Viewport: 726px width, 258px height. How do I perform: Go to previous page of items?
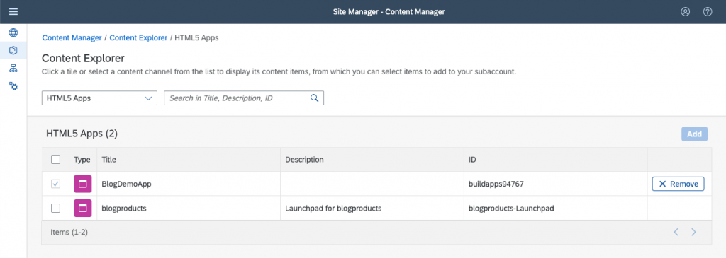676,232
